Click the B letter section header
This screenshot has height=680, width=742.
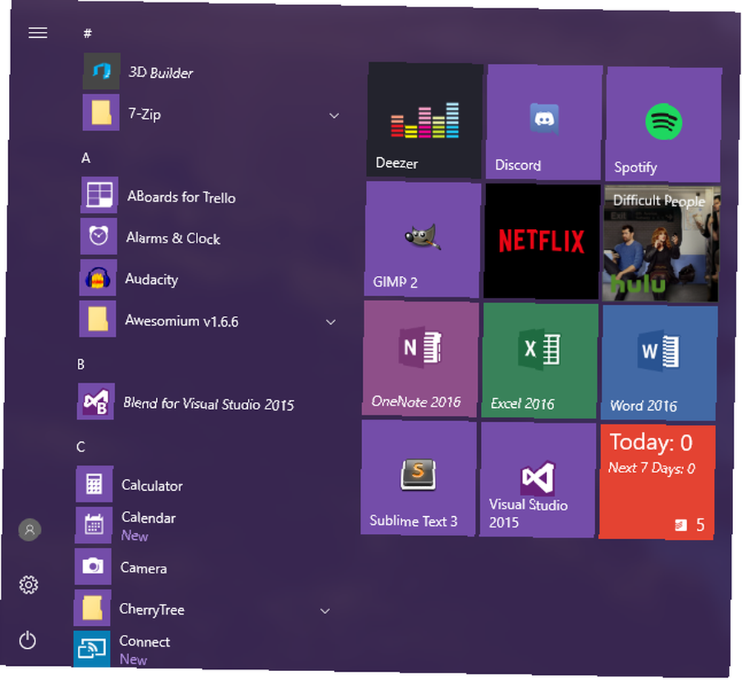click(x=81, y=364)
